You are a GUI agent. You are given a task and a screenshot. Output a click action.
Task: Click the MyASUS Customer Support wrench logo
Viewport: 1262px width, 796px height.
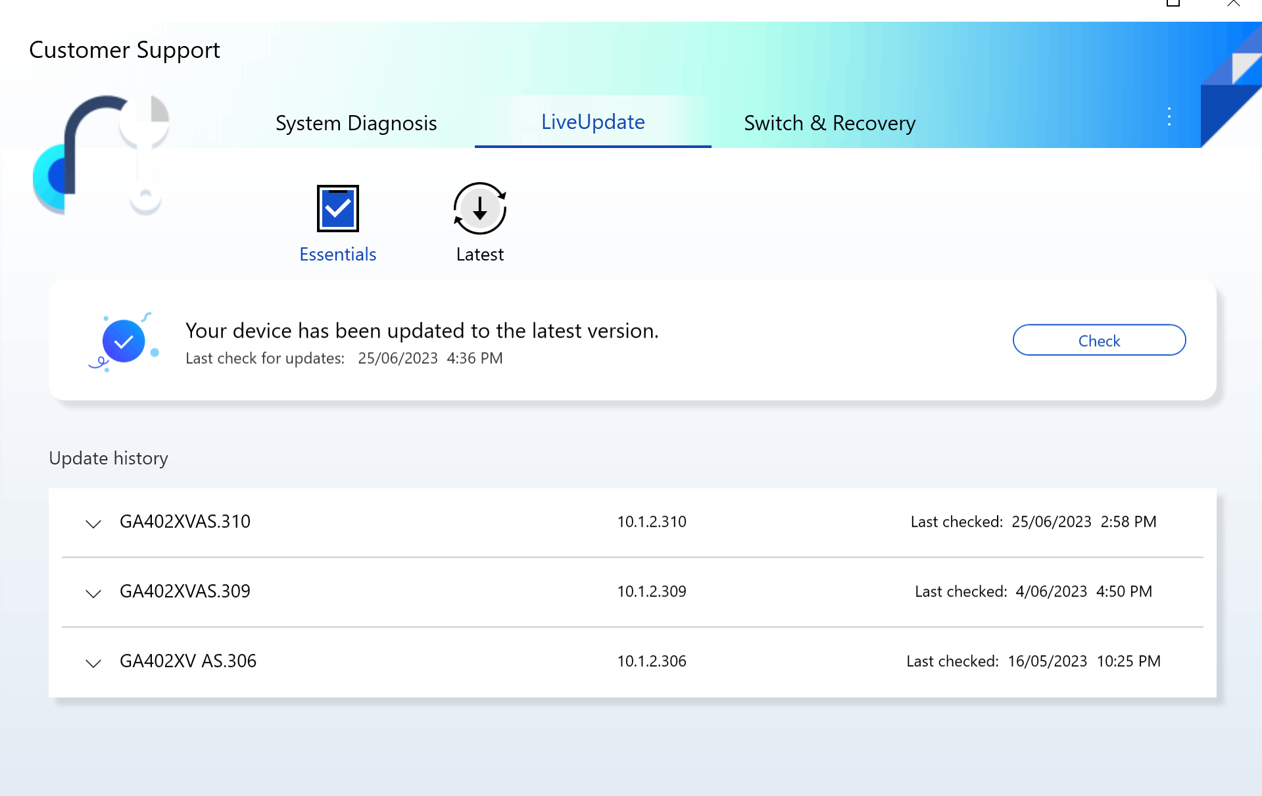tap(101, 155)
